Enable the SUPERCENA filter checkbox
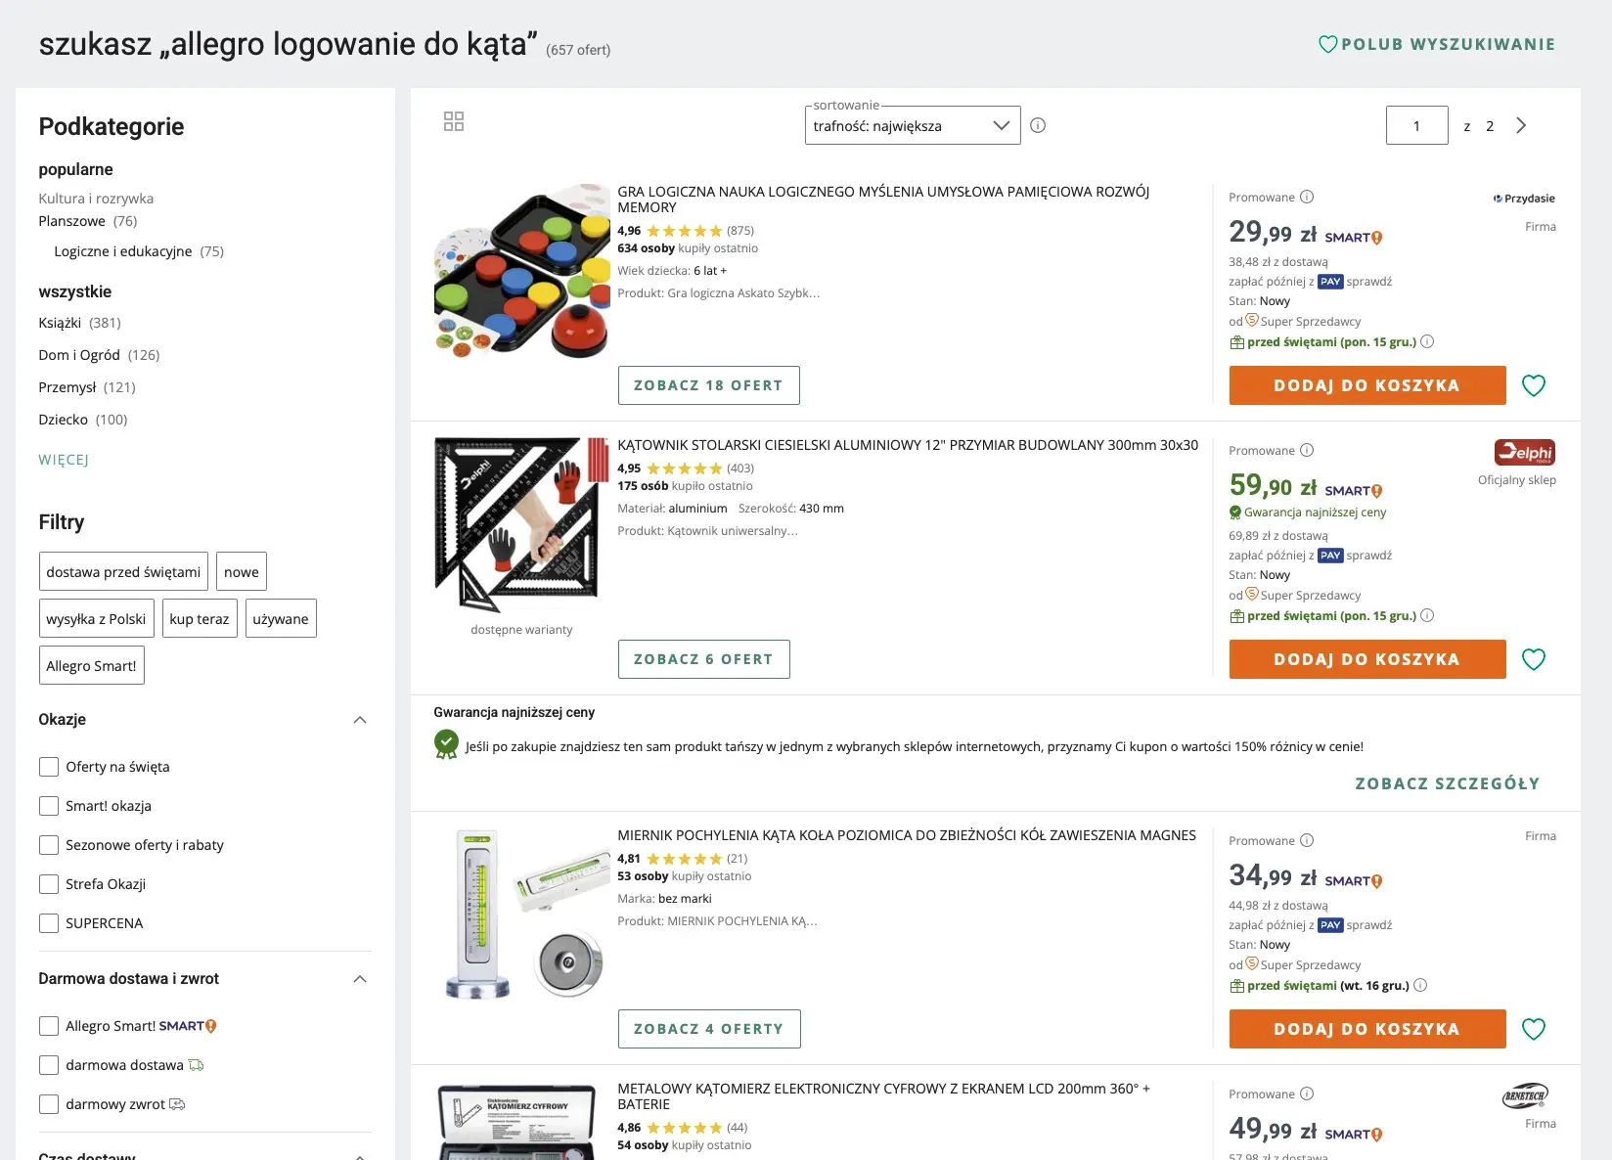Screen dimensions: 1612x1160 (x=49, y=923)
